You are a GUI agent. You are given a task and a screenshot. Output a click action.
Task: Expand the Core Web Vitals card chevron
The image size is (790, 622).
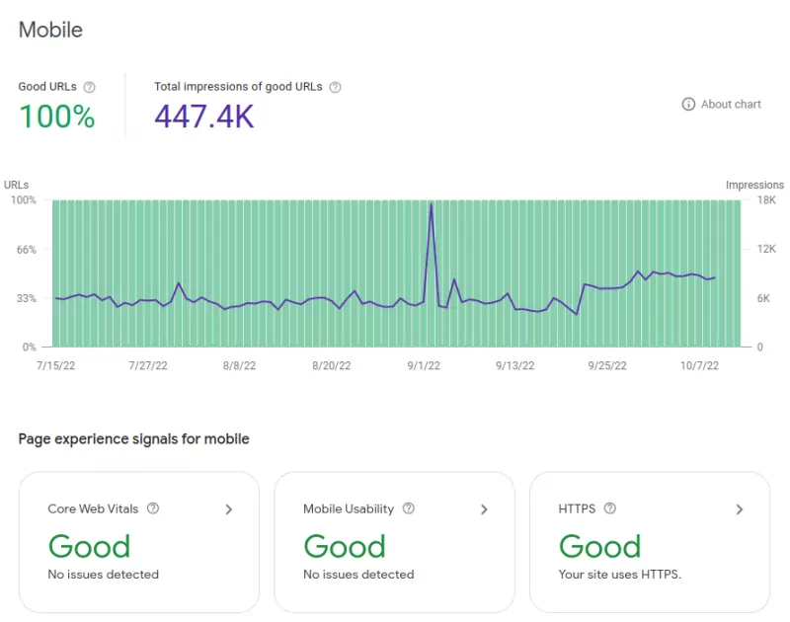(228, 510)
